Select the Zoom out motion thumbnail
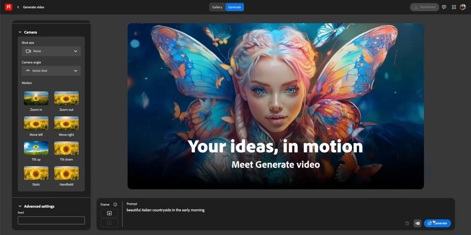Image resolution: width=471 pixels, height=235 pixels. point(66,98)
